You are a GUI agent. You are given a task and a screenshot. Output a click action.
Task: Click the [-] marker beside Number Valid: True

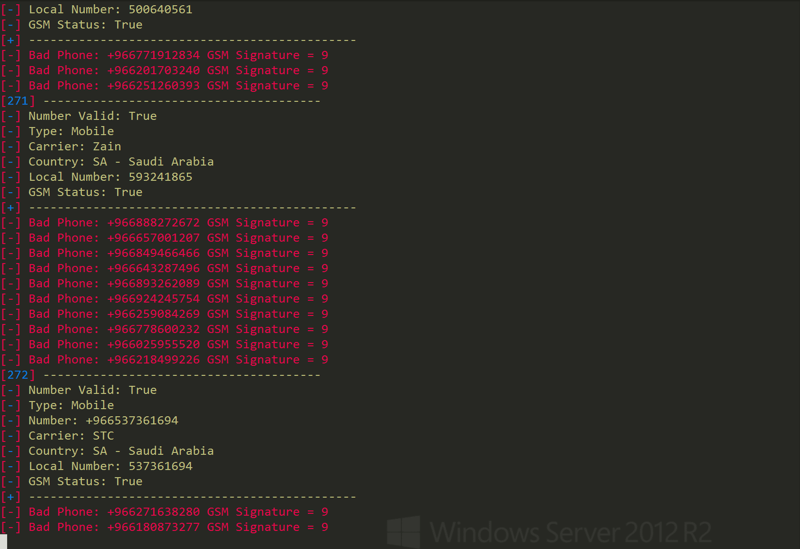pyautogui.click(x=11, y=116)
